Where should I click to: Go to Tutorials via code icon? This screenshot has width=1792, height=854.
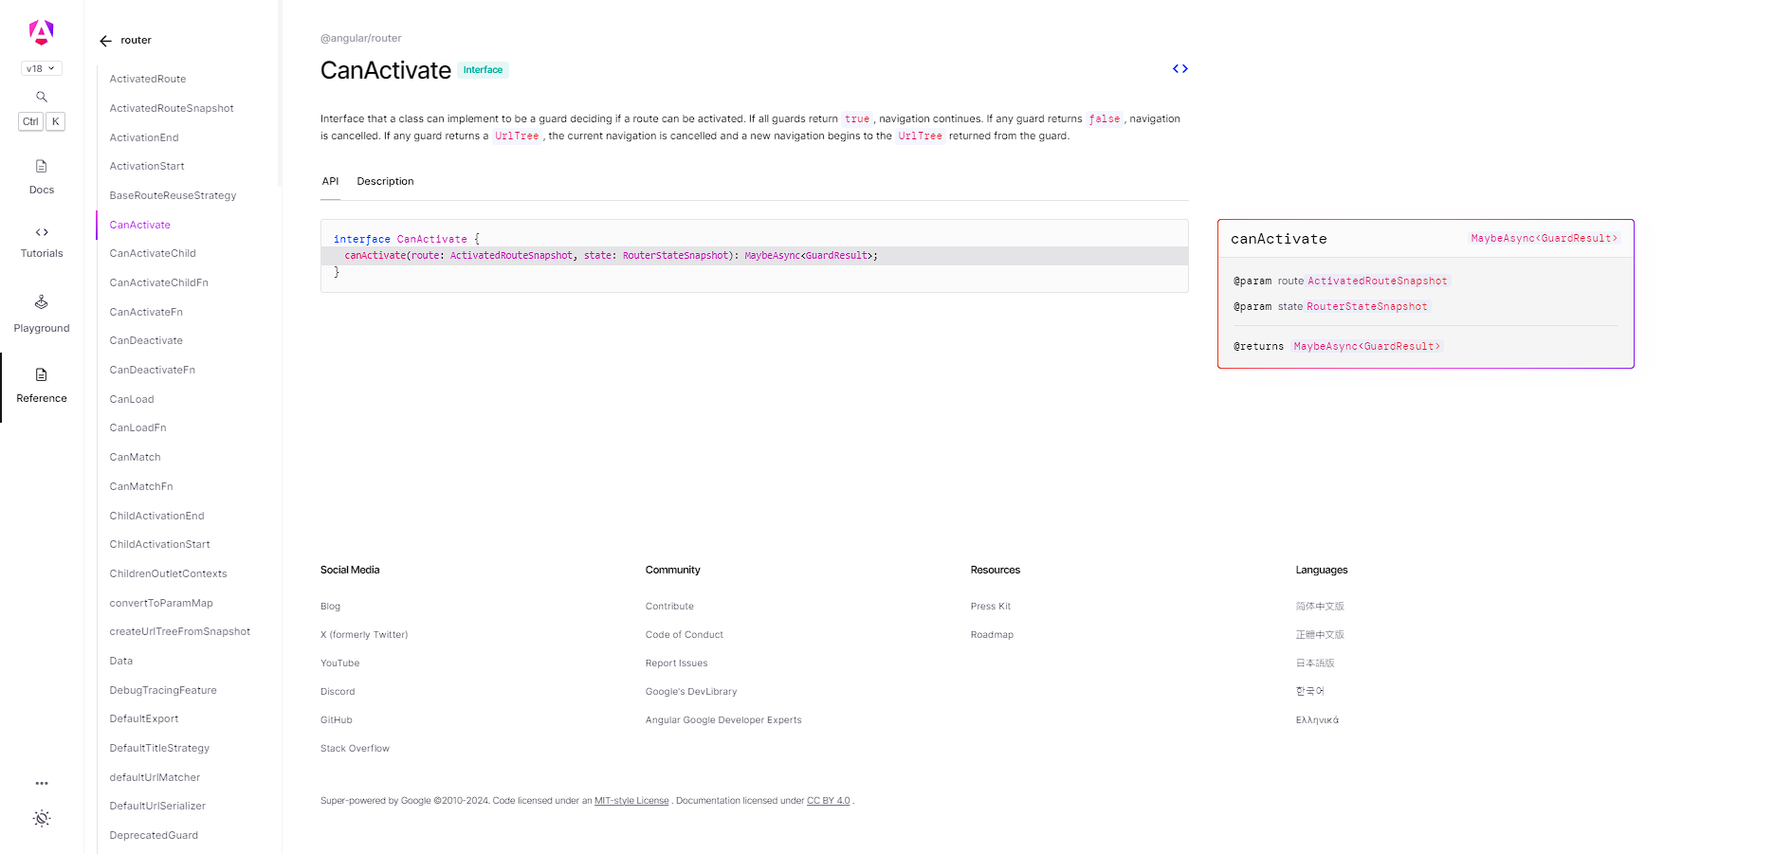tap(42, 232)
